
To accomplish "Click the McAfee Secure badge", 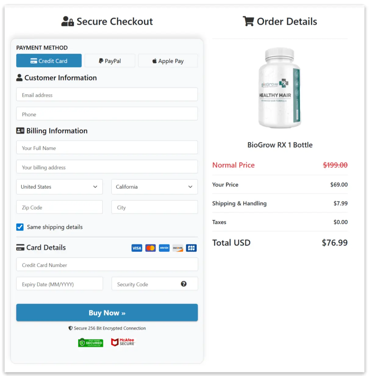I will click(123, 342).
